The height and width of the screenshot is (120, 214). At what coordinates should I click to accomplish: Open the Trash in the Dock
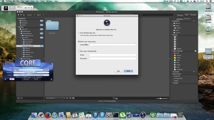(x=180, y=115)
